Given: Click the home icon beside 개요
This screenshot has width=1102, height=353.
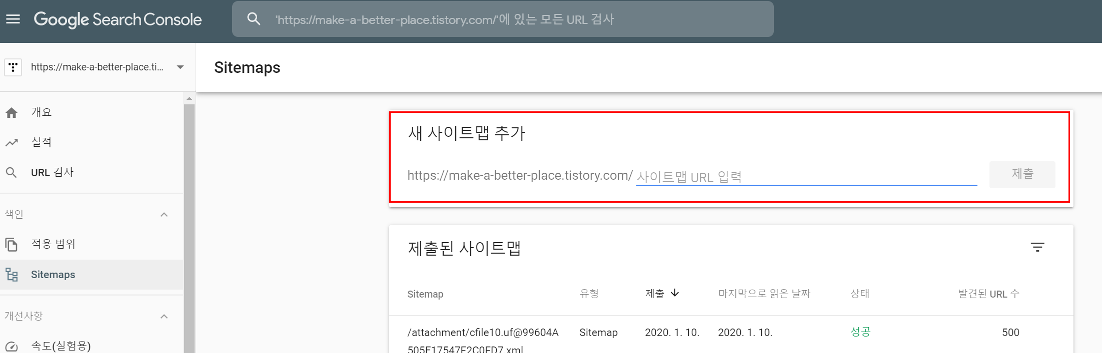Looking at the screenshot, I should tap(12, 113).
